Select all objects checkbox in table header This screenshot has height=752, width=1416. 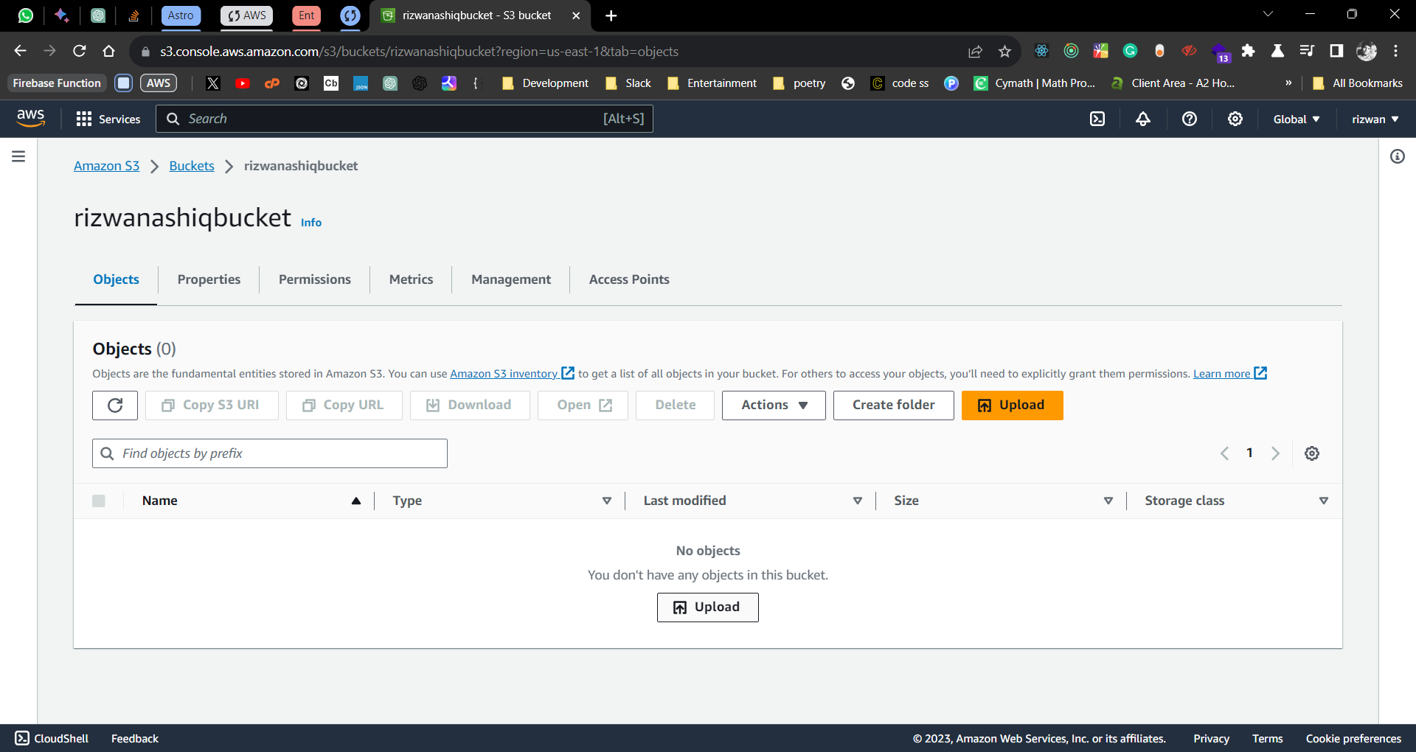(99, 501)
